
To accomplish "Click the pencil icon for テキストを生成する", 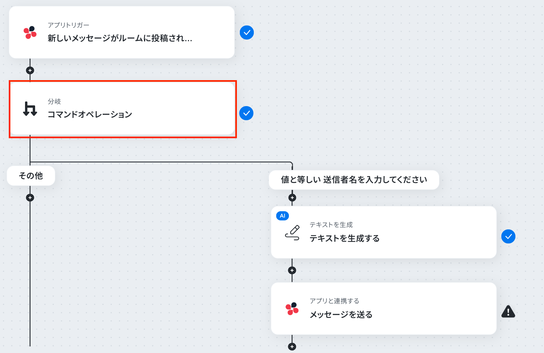I will pos(292,233).
